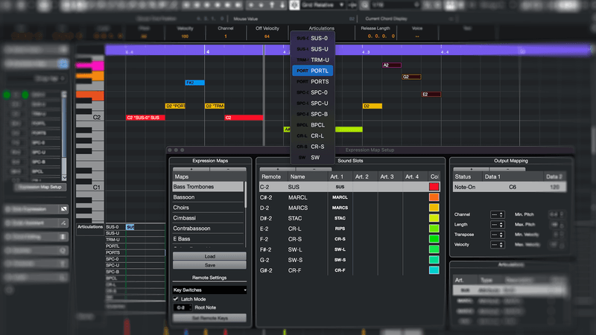The height and width of the screenshot is (335, 596).
Task: Click the Note-On status cell
Action: pos(465,187)
